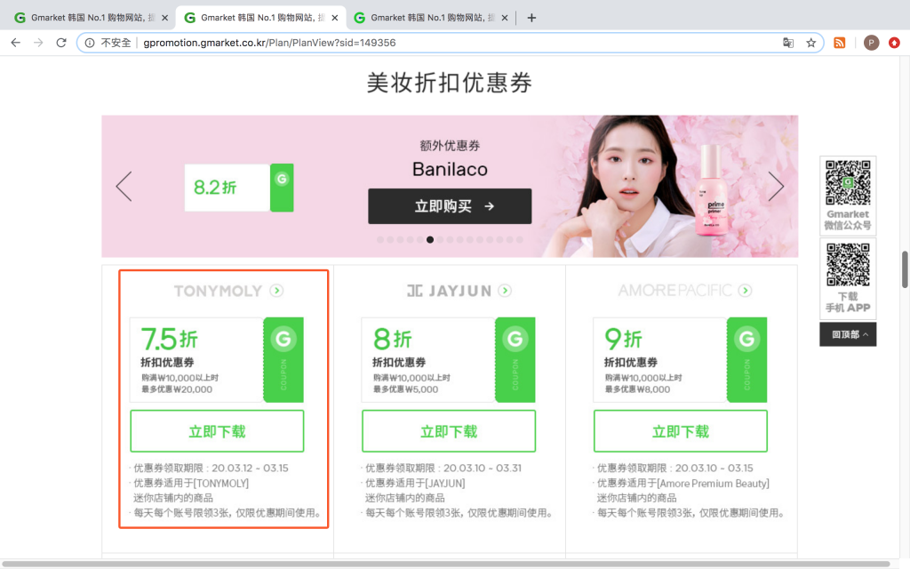Click 额外优惠券 banner label
The image size is (910, 569).
coord(450,146)
